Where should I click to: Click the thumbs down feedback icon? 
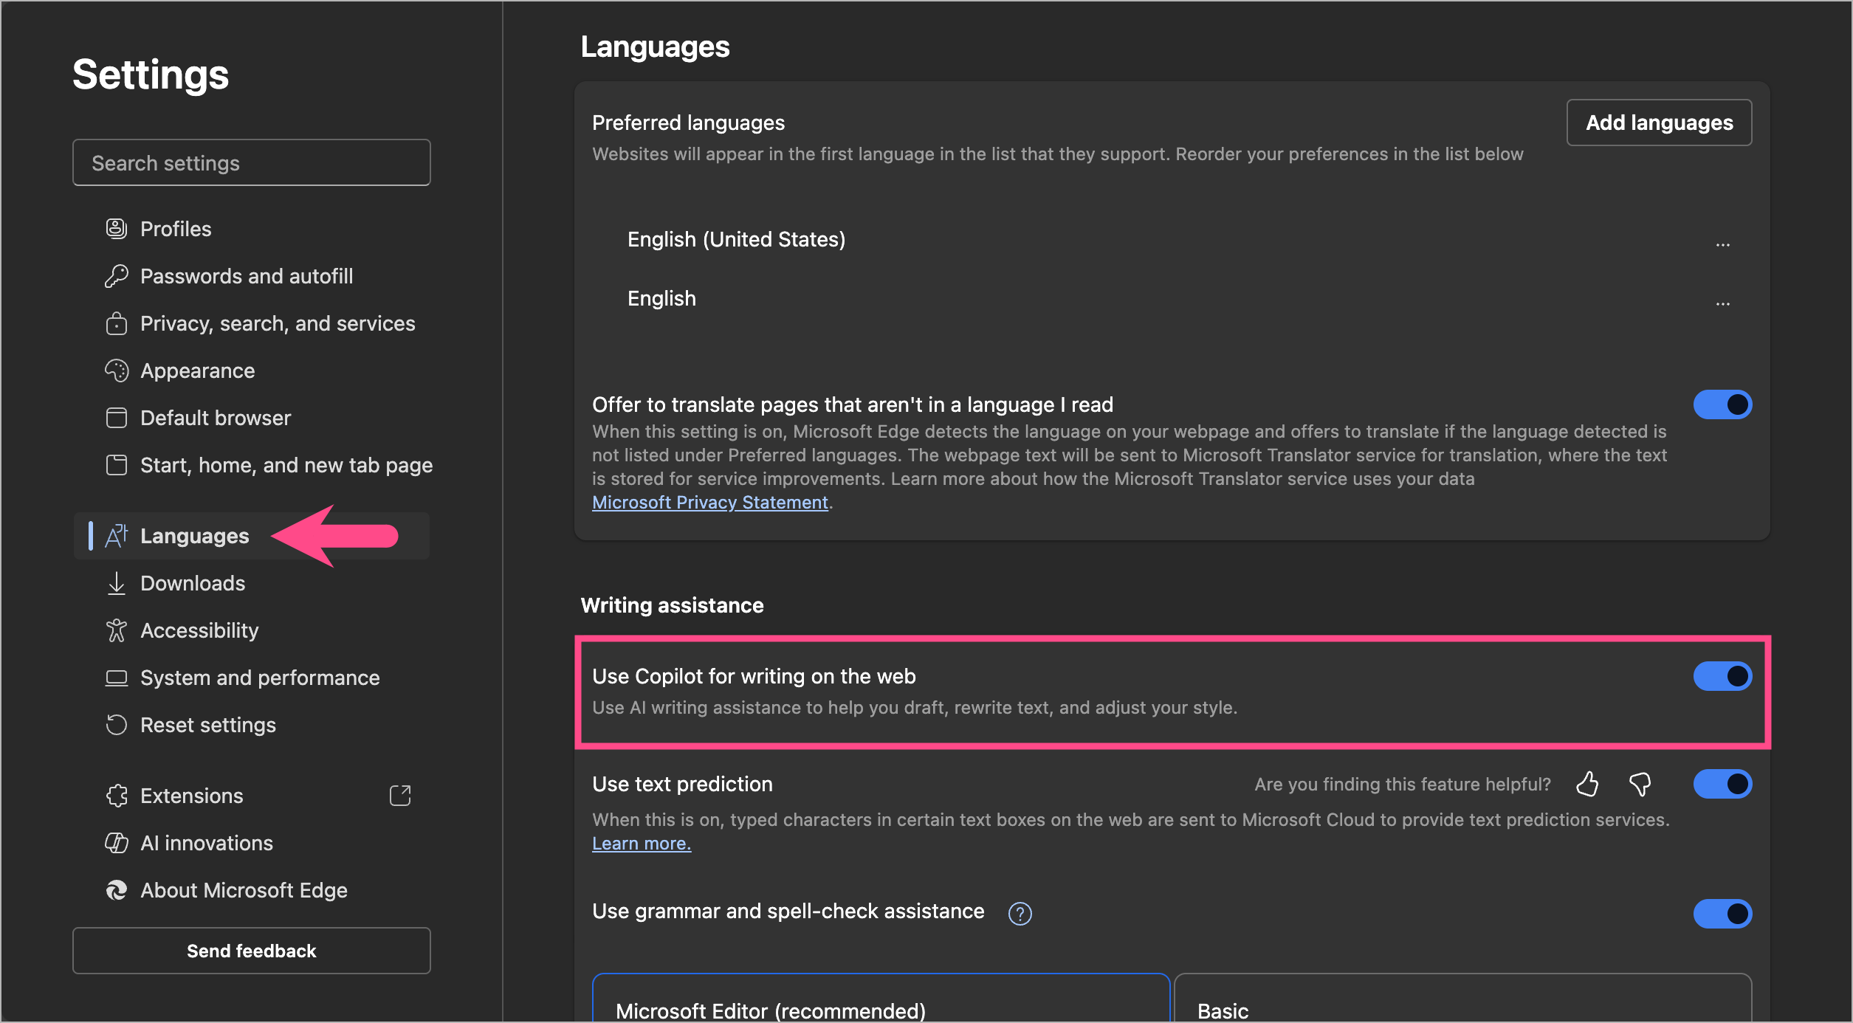[1640, 784]
